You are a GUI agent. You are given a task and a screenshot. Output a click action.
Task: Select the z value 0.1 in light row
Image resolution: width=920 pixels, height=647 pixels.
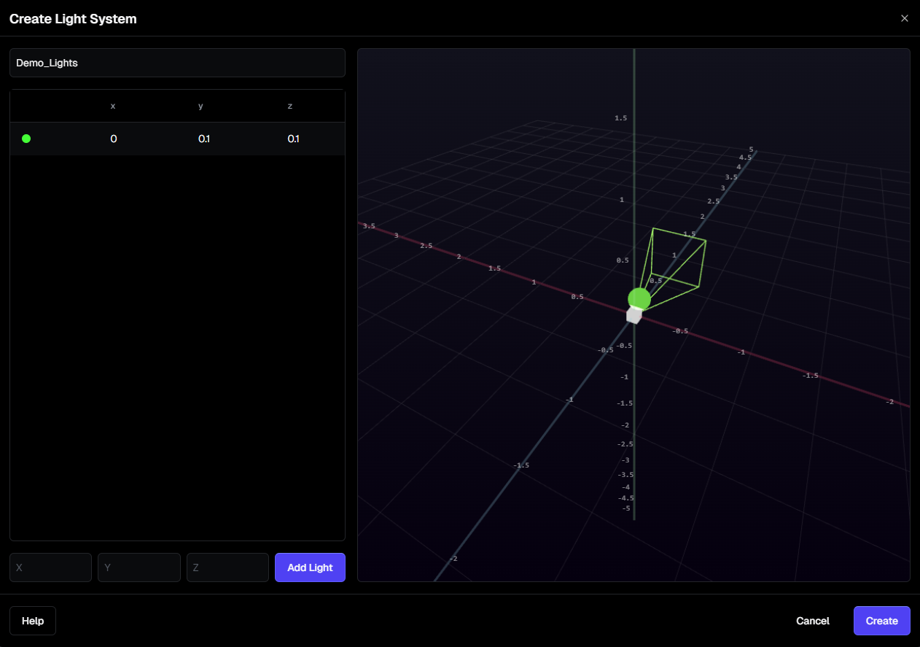(x=292, y=139)
